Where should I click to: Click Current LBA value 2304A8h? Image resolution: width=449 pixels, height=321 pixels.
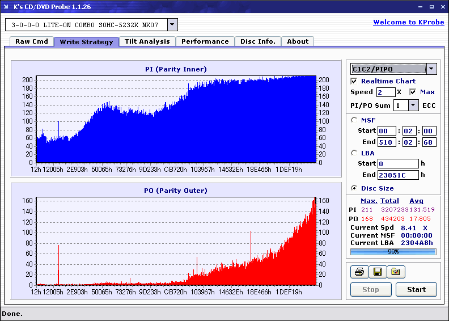(417, 243)
